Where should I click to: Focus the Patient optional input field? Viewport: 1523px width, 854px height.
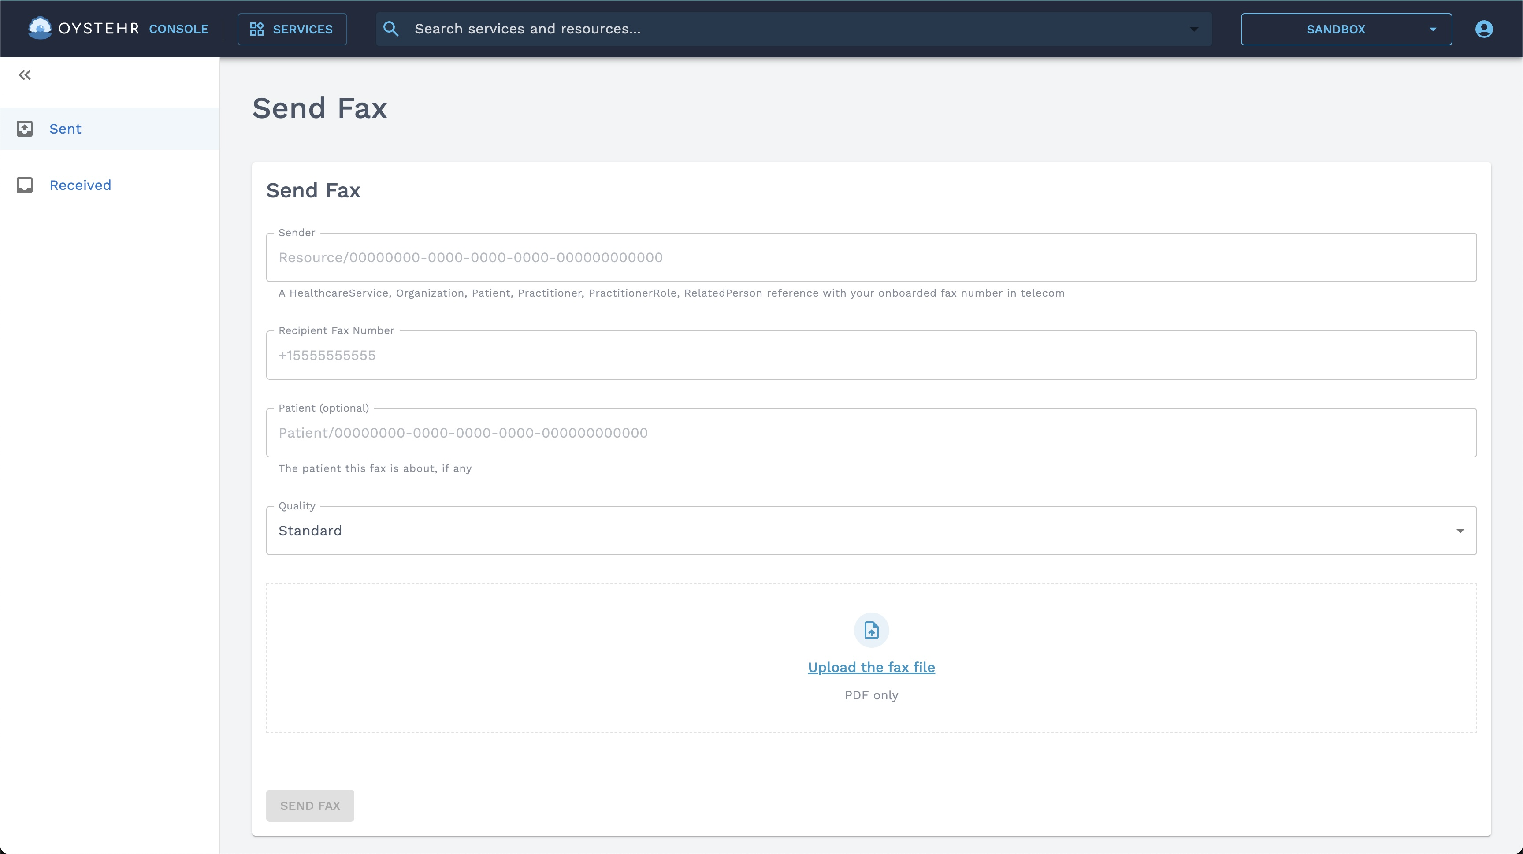[872, 433]
